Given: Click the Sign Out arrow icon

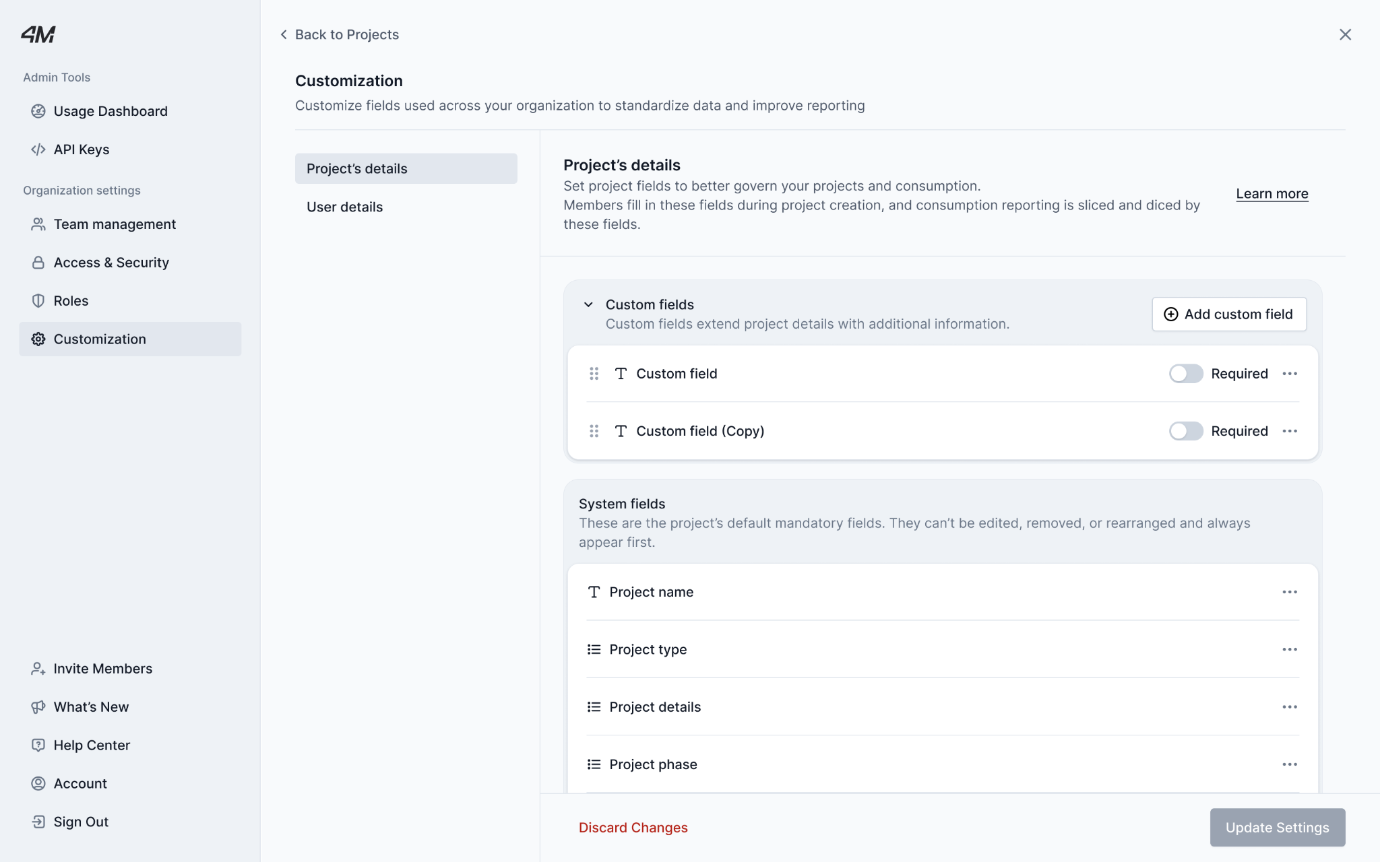Looking at the screenshot, I should click(x=38, y=822).
